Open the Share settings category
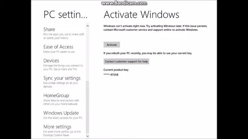The height and width of the screenshot is (139, 248). [49, 29]
